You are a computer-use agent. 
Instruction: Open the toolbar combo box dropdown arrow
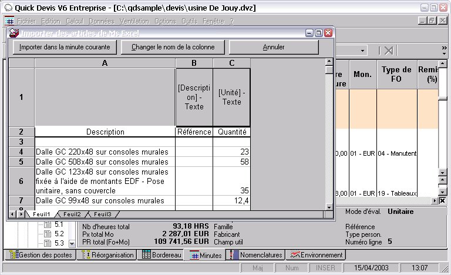363,51
